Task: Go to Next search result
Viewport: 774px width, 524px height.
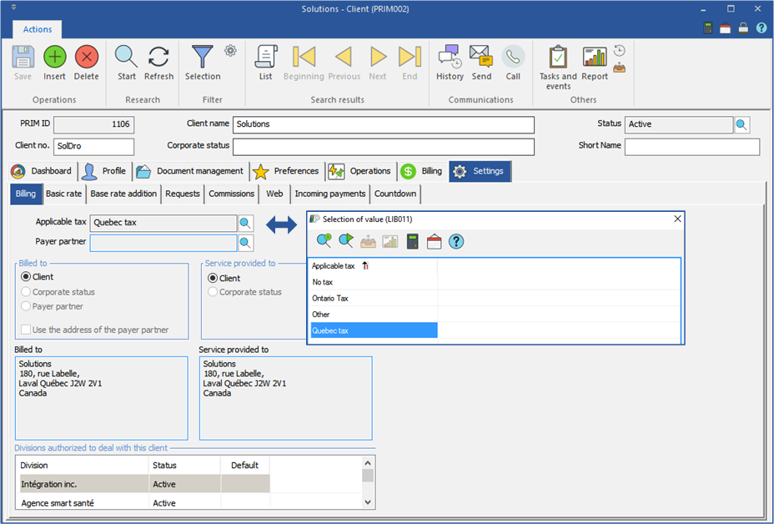Action: (x=378, y=63)
